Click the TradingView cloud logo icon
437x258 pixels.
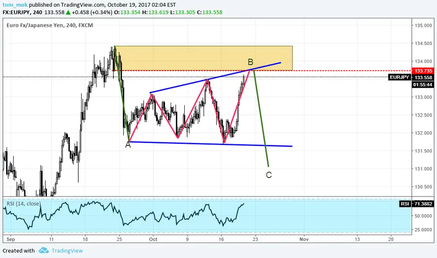click(x=44, y=250)
